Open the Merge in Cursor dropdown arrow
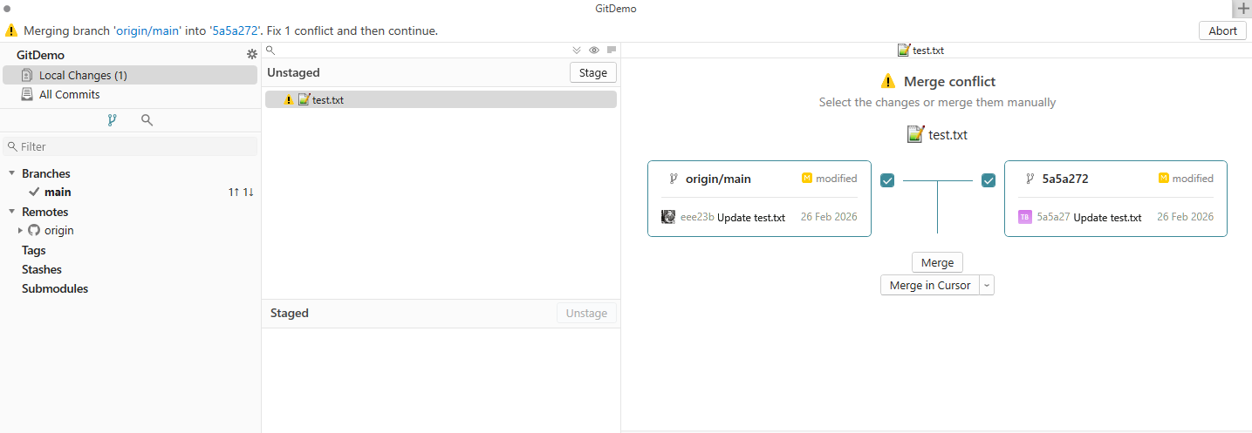This screenshot has width=1252, height=433. pyautogui.click(x=987, y=285)
